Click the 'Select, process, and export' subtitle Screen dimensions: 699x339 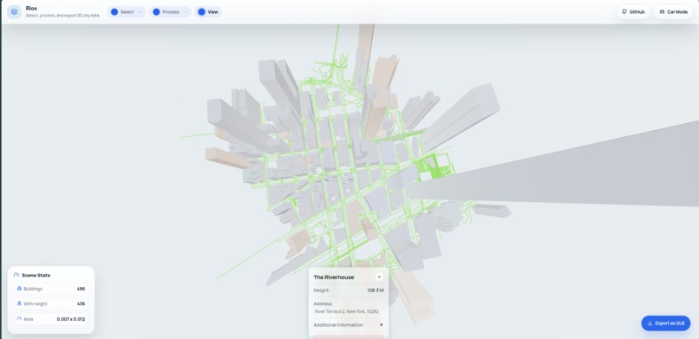(x=62, y=16)
